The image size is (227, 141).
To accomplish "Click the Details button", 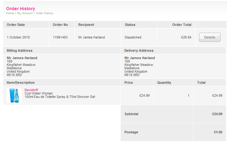I will tap(209, 37).
